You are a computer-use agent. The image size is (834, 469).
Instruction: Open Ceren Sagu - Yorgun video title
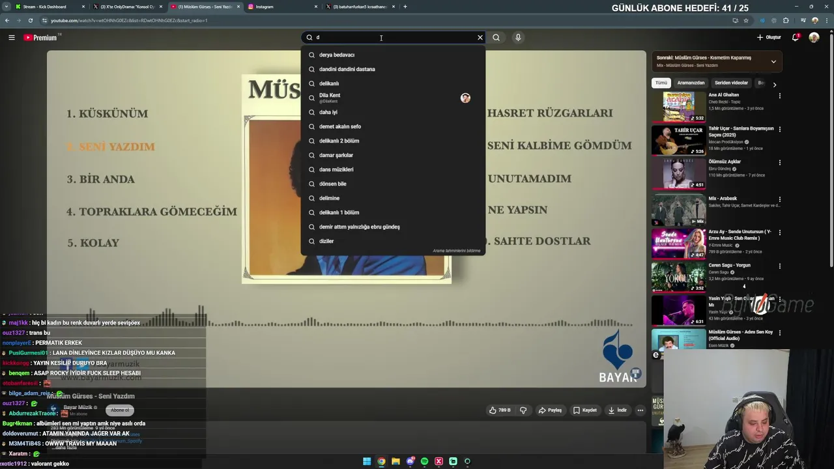click(x=729, y=265)
